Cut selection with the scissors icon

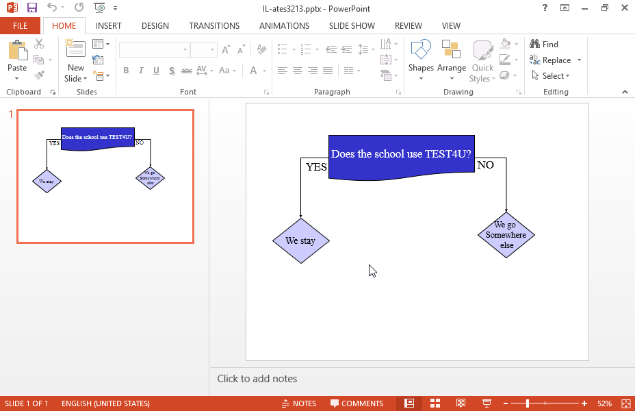tap(39, 44)
